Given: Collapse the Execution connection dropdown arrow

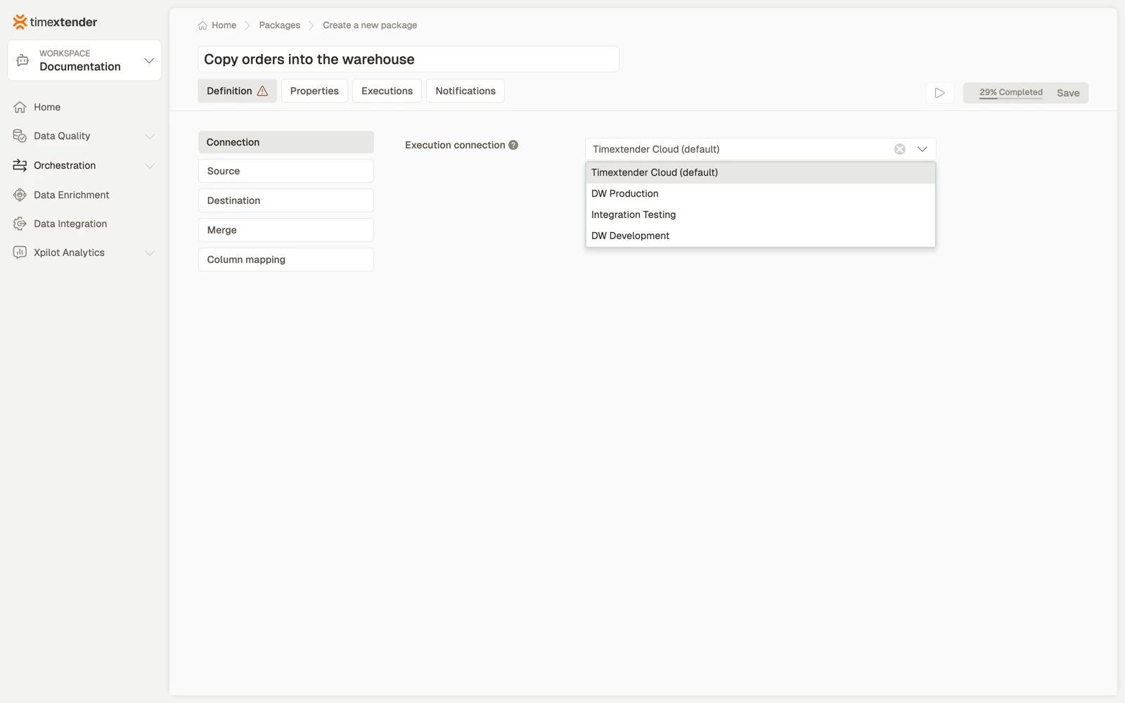Looking at the screenshot, I should [x=922, y=149].
